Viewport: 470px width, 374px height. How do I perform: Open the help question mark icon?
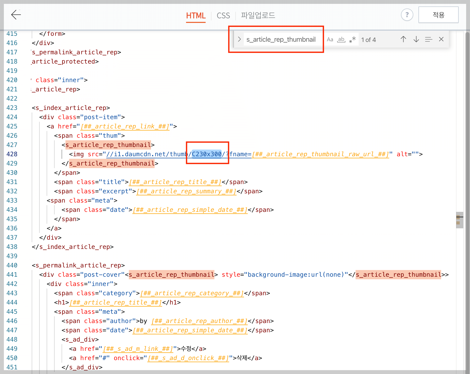(x=407, y=15)
